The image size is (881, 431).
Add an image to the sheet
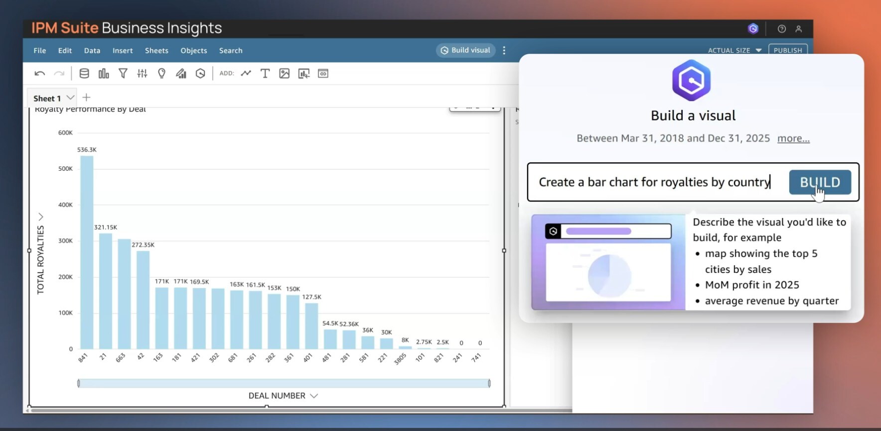pyautogui.click(x=284, y=74)
